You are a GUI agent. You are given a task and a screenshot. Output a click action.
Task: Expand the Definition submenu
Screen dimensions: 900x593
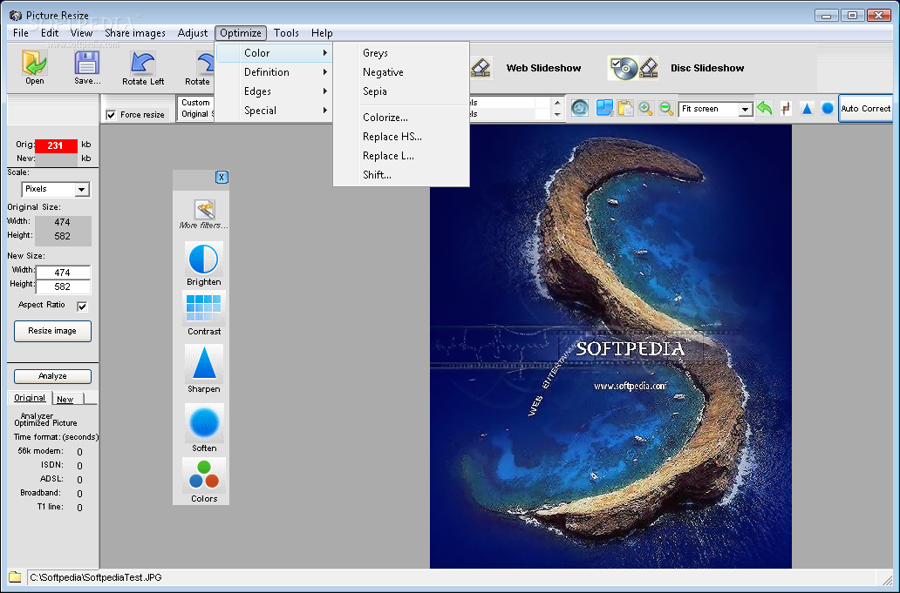tap(275, 72)
